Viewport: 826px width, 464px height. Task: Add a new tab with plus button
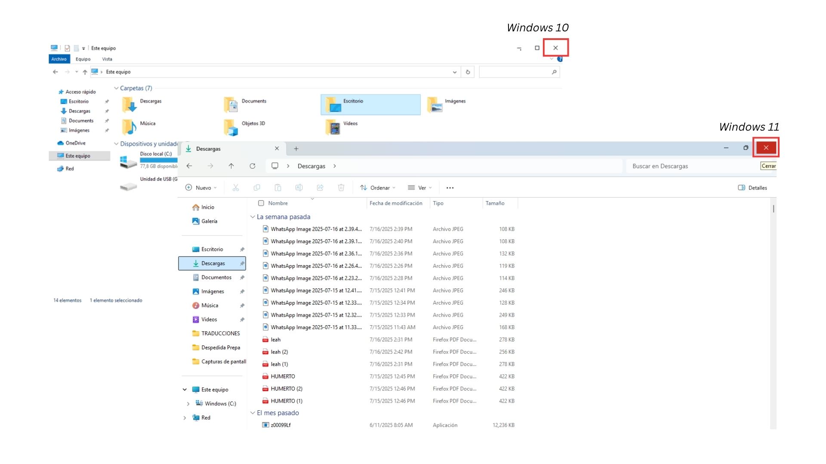pos(296,149)
